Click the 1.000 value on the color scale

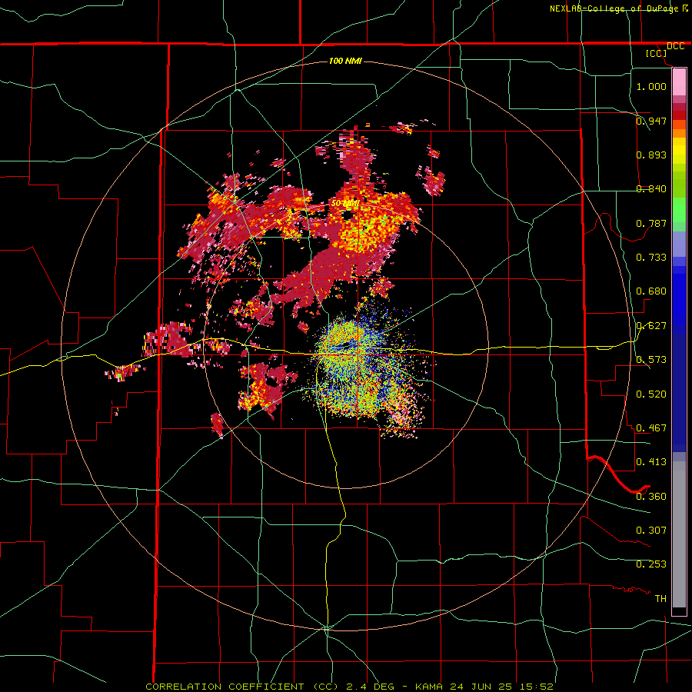tap(651, 86)
